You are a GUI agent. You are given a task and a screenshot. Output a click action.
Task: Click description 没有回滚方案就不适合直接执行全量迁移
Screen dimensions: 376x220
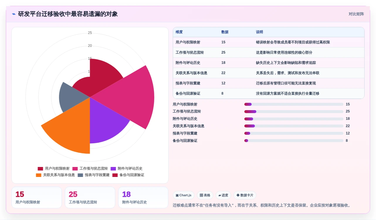coord(288,94)
